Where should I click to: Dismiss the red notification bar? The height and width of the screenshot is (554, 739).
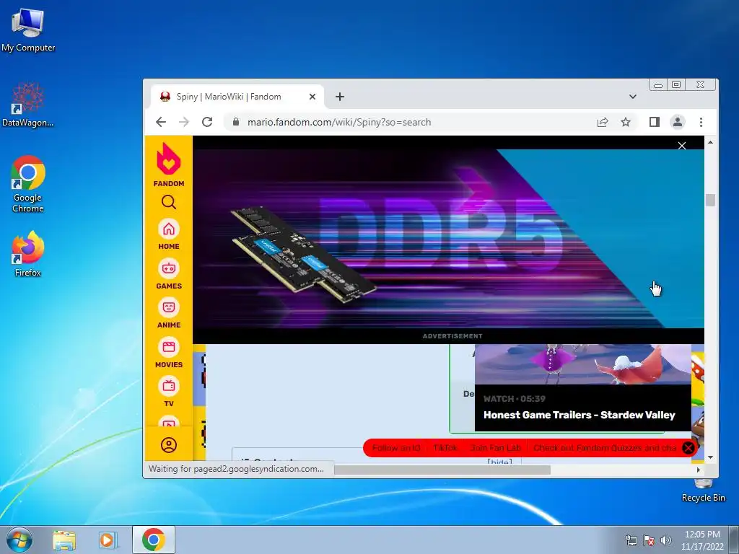click(x=688, y=447)
